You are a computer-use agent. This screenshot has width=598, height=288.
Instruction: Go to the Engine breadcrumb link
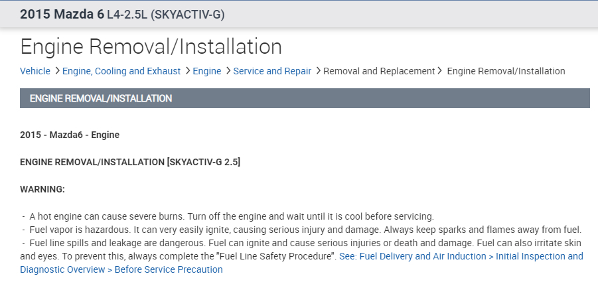[x=207, y=71]
